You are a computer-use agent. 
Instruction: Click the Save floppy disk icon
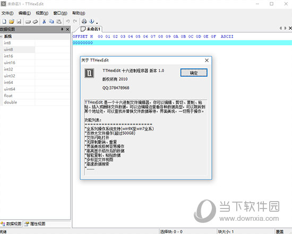(x=19, y=22)
